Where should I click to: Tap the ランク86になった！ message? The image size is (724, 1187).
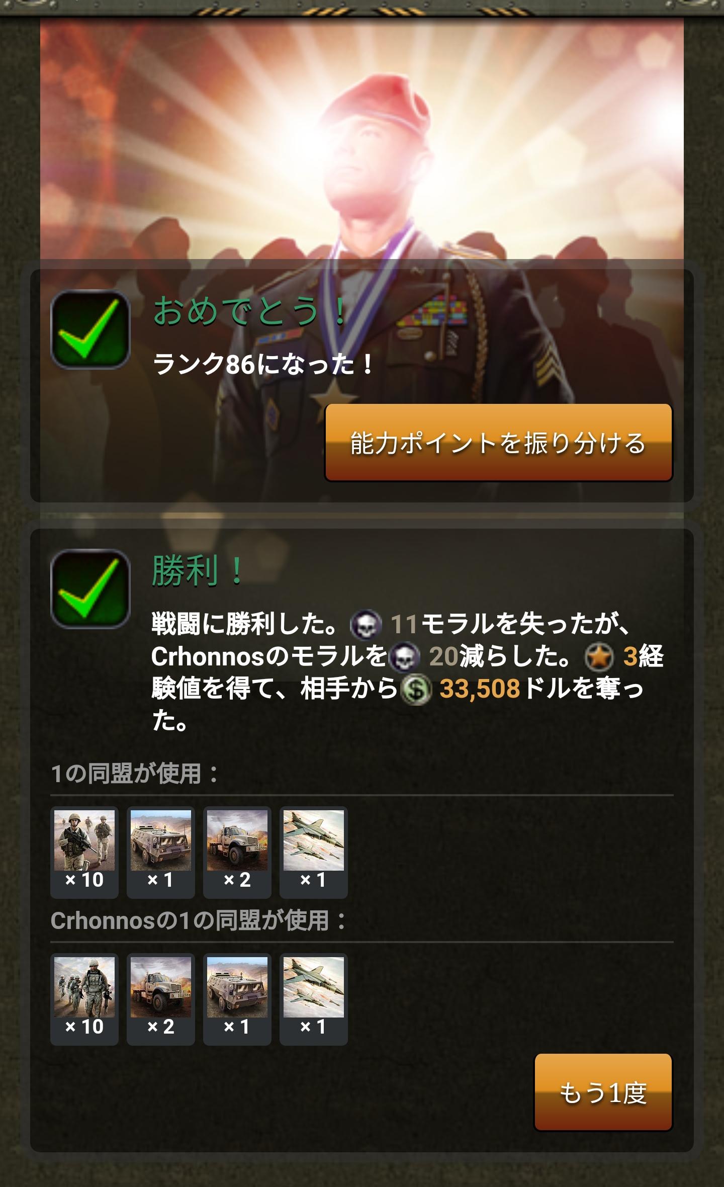[x=263, y=364]
